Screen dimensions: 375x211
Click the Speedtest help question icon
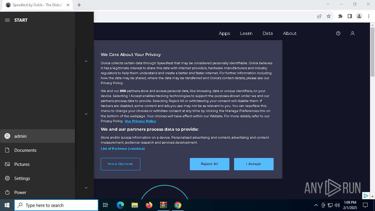[338, 33]
